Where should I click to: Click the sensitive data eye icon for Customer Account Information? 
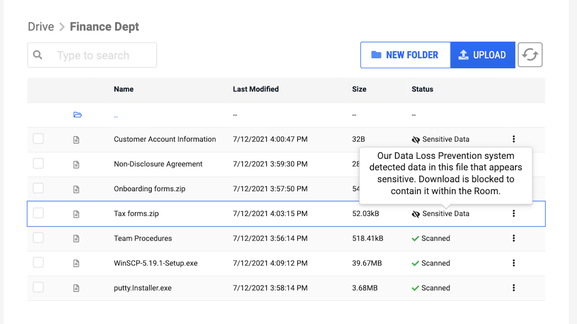coord(416,139)
